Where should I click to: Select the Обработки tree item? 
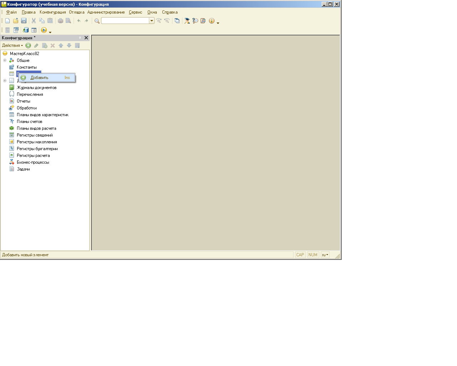[27, 108]
